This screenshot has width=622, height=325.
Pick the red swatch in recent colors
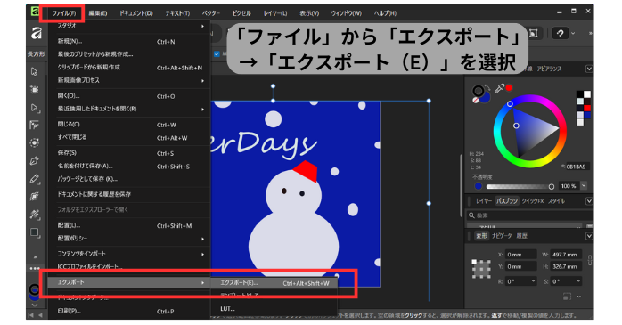click(x=587, y=109)
